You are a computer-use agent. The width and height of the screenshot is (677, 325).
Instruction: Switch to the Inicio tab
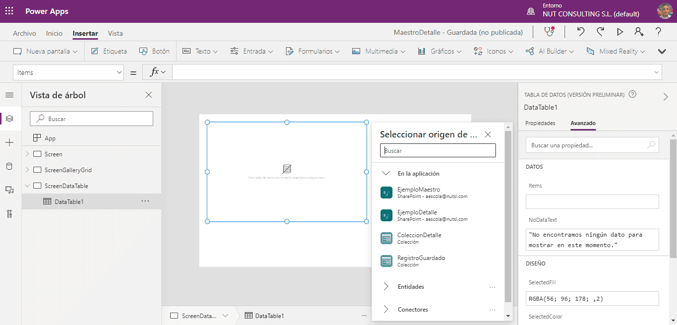tap(54, 33)
